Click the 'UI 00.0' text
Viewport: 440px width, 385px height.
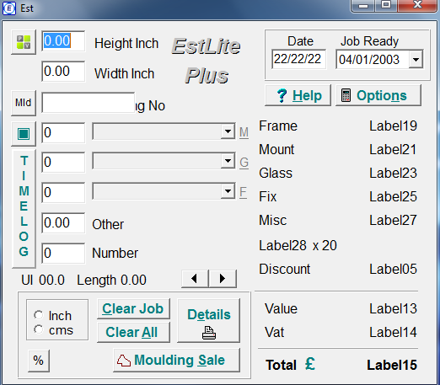click(43, 281)
